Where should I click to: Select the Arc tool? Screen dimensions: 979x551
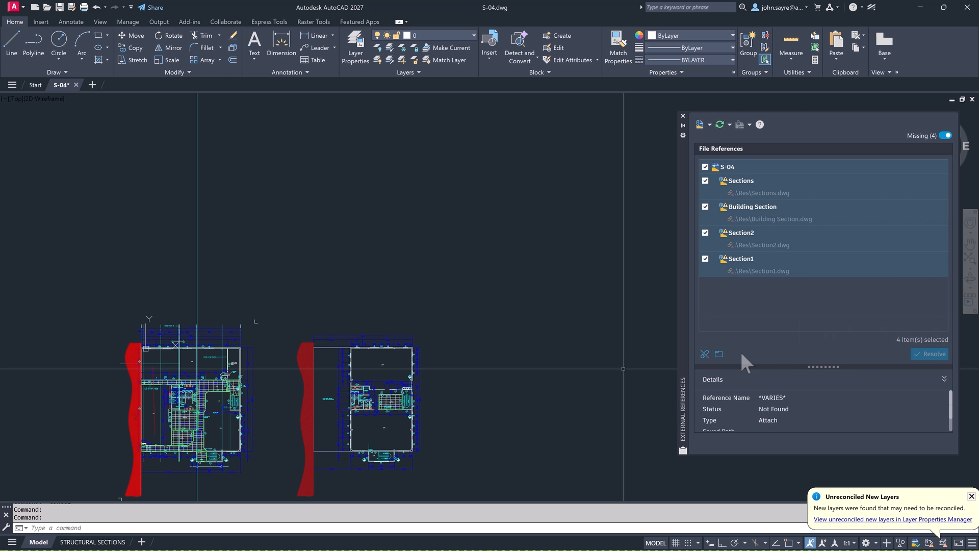[x=82, y=43]
